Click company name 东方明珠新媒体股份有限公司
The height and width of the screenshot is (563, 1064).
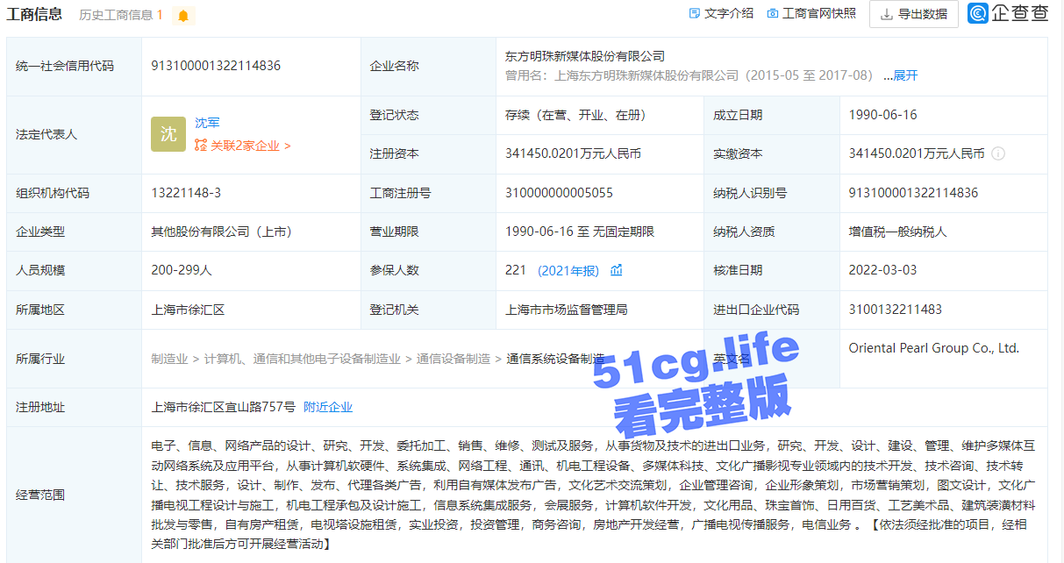(x=585, y=56)
